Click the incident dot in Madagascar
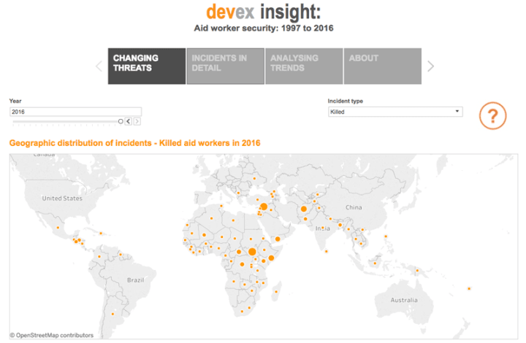Screen dimensions: 526x343 point(276,292)
